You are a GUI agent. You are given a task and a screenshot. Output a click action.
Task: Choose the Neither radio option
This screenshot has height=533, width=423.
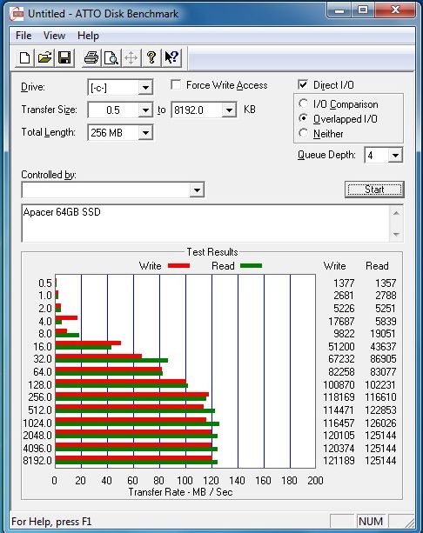point(303,133)
